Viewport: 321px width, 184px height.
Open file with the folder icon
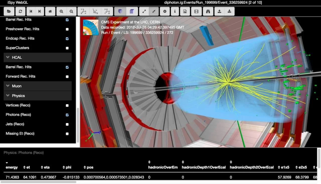click(x=9, y=11)
